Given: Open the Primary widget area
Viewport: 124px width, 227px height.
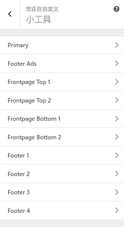Looking at the screenshot, I should (62, 45).
